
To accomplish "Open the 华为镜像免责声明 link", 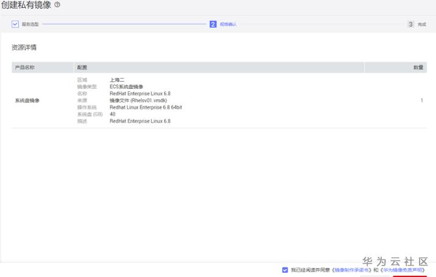I will (402, 270).
